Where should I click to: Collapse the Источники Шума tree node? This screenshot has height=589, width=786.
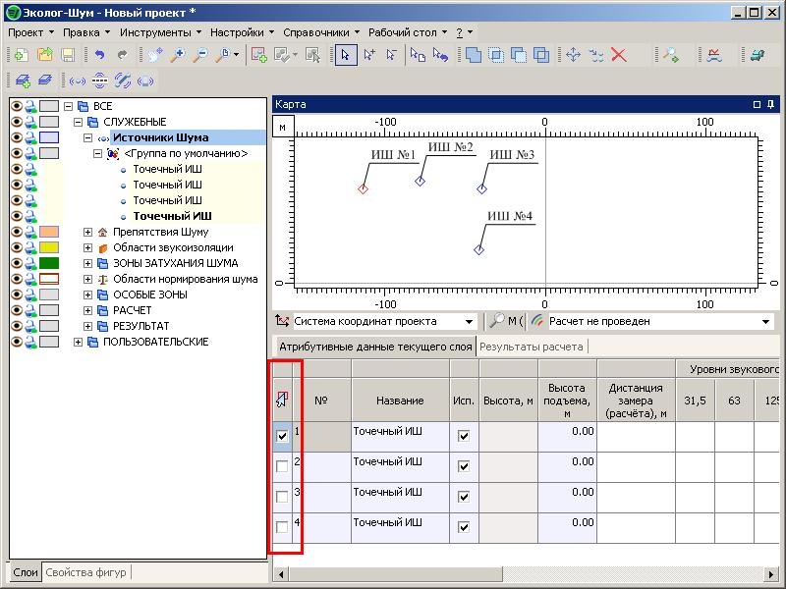[x=88, y=138]
